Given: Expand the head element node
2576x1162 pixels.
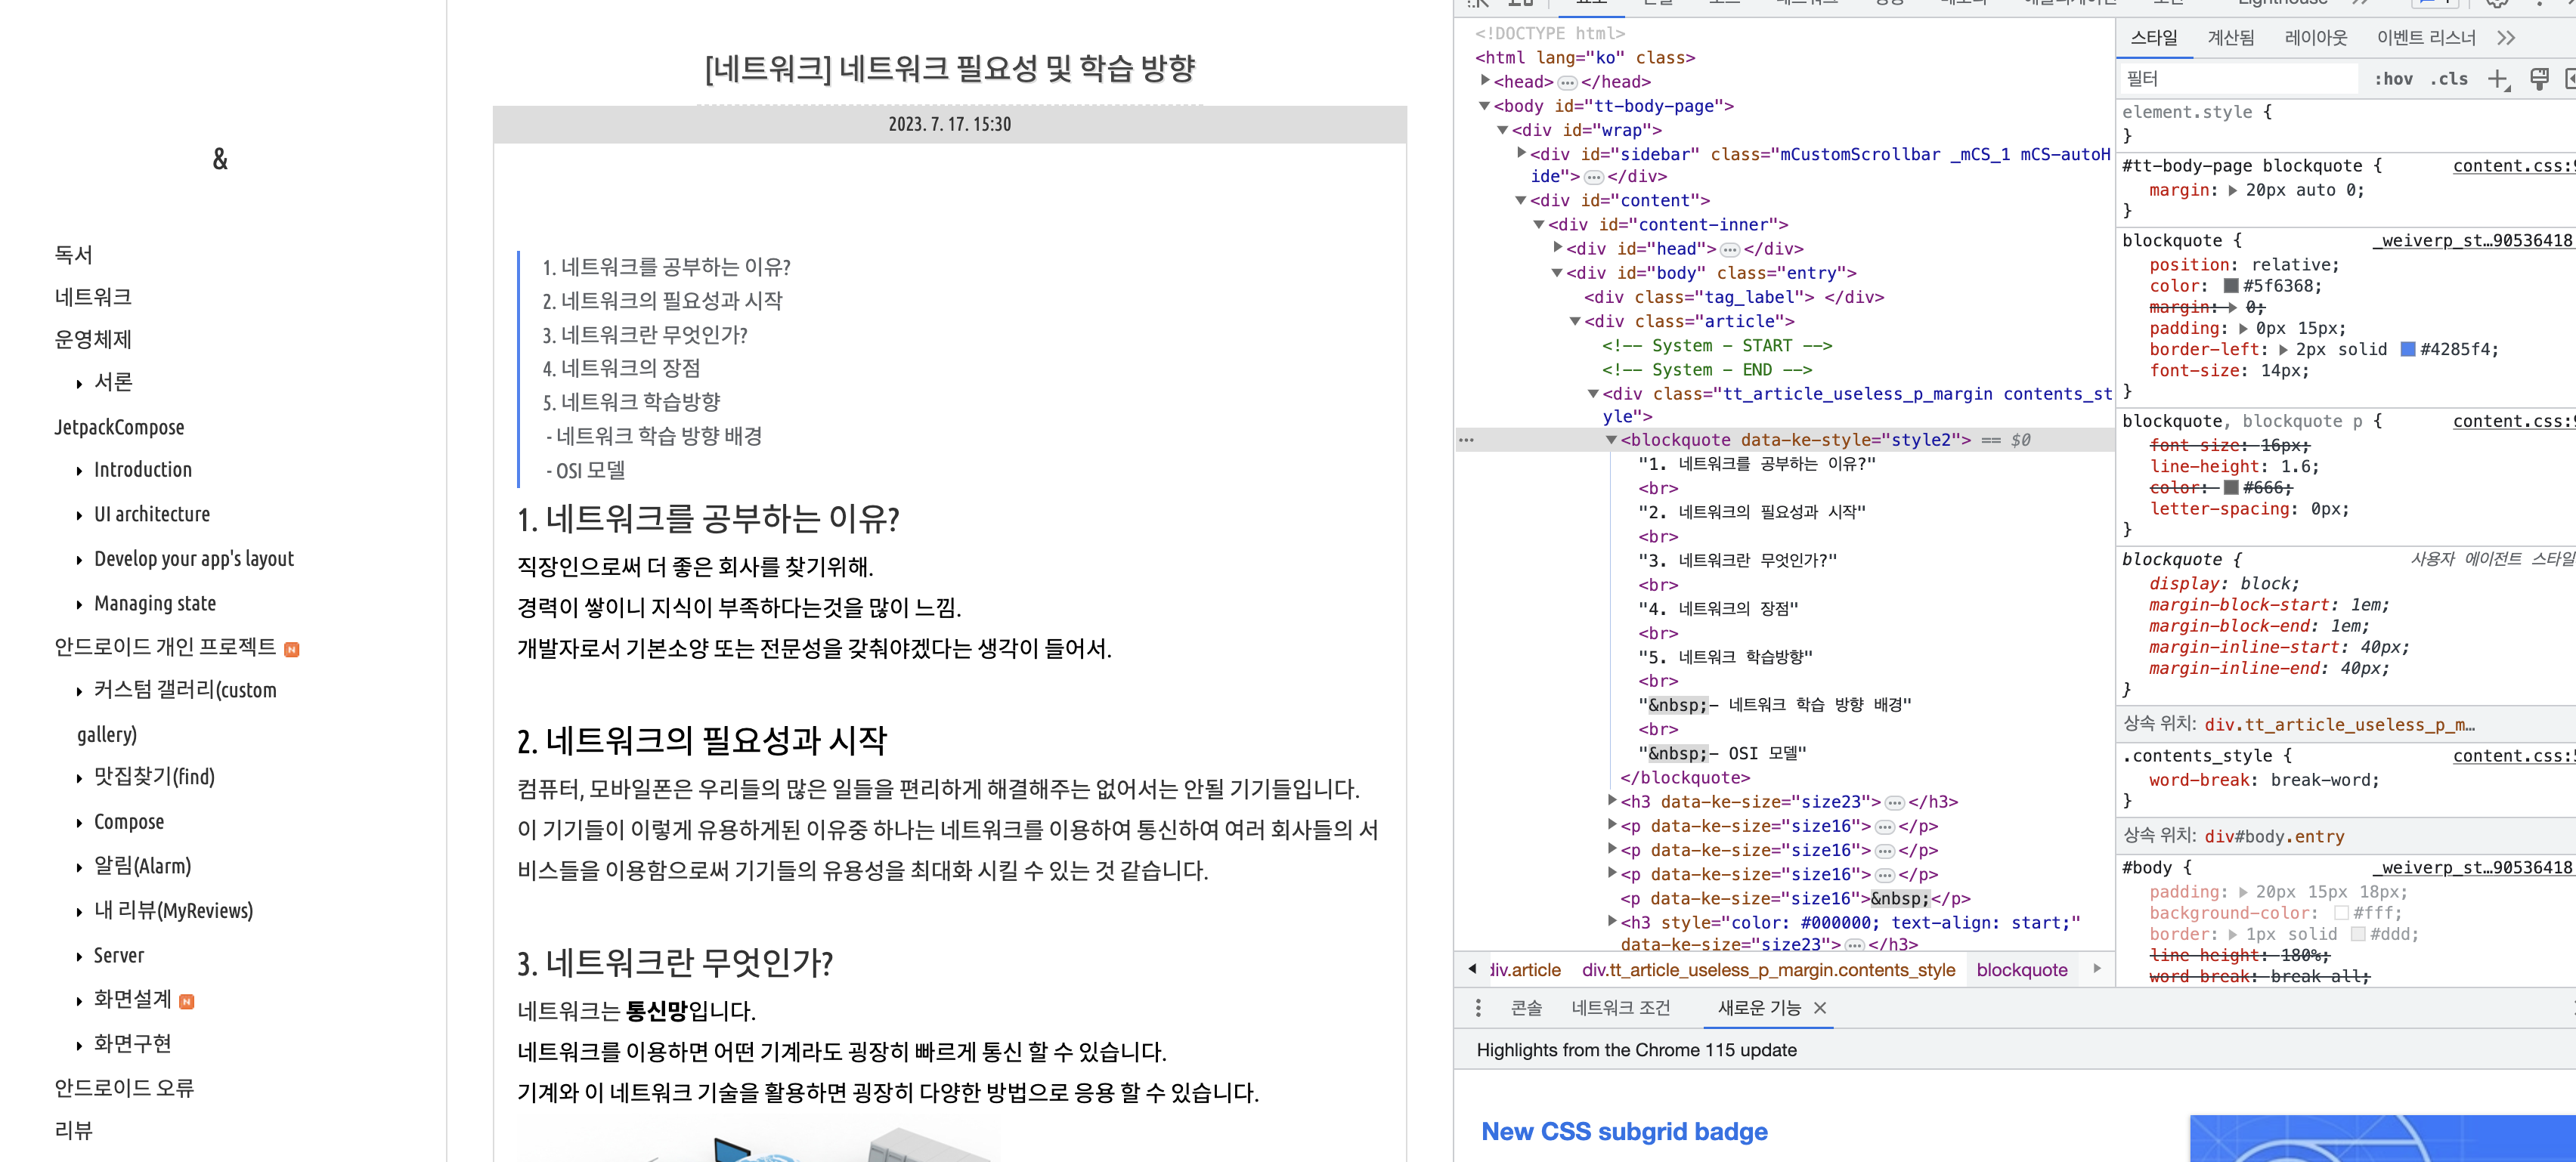Looking at the screenshot, I should click(x=1485, y=81).
